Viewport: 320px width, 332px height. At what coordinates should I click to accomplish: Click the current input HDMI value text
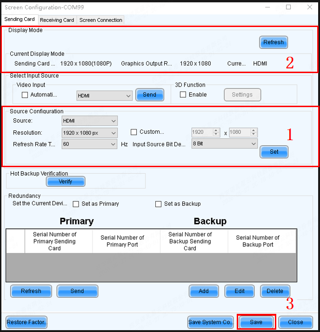tap(260, 63)
